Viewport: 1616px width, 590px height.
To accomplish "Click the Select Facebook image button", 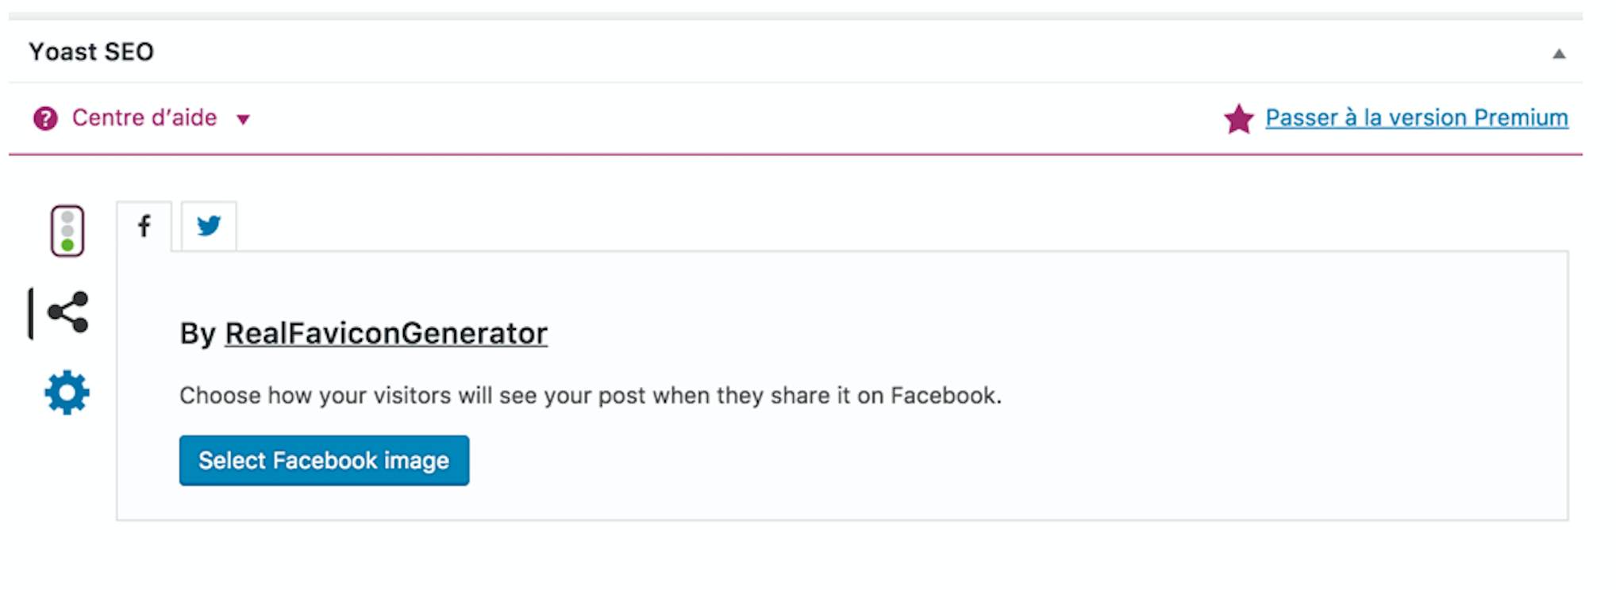I will (324, 460).
